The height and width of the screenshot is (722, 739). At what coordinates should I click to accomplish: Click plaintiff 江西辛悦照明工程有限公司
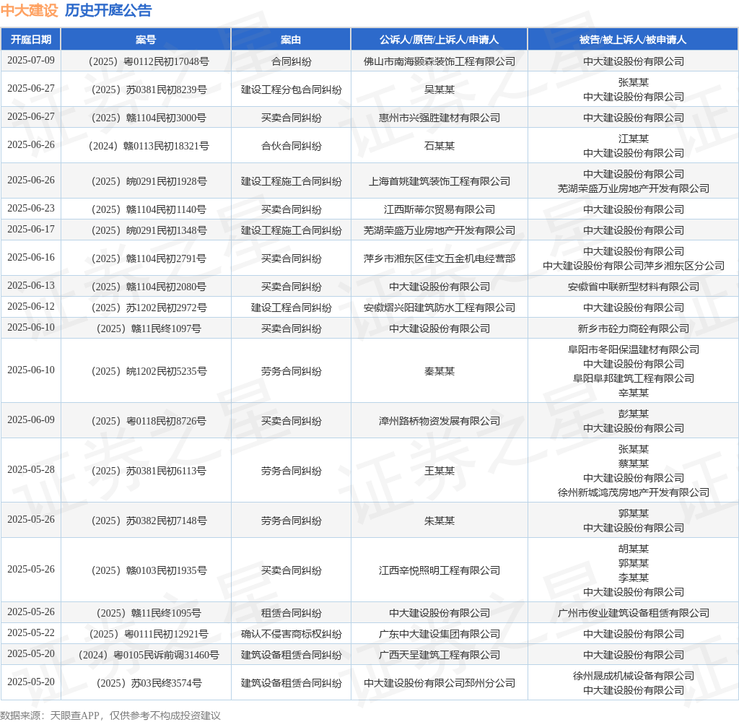pos(440,570)
